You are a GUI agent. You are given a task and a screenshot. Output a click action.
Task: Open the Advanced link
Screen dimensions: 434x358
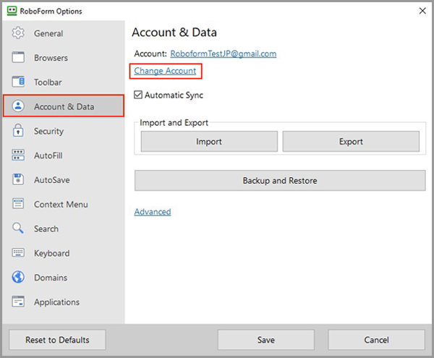click(x=153, y=212)
